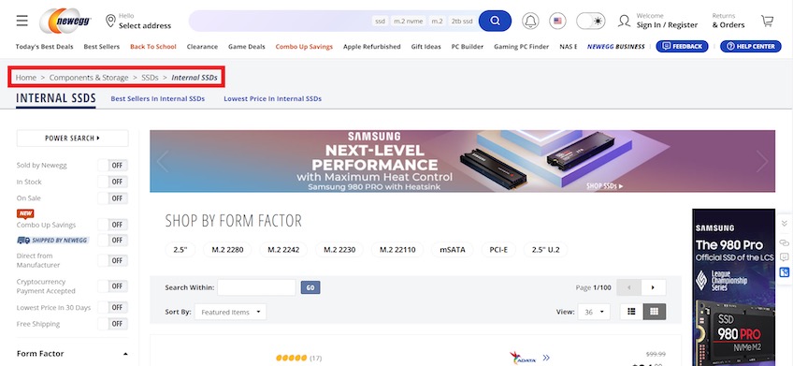Click the location pin icon
Screen dimensions: 793x366
pos(110,21)
